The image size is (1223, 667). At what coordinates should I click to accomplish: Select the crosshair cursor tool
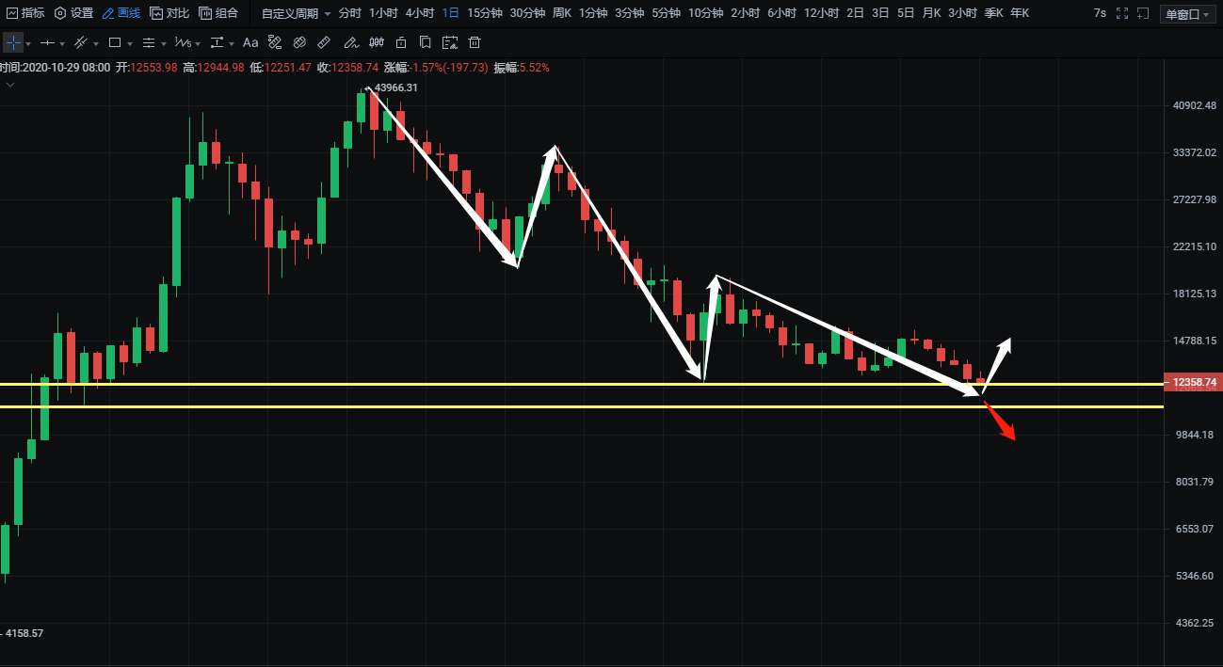click(x=13, y=43)
